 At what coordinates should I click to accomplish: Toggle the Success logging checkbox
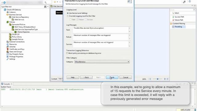pyautogui.click(x=86, y=19)
